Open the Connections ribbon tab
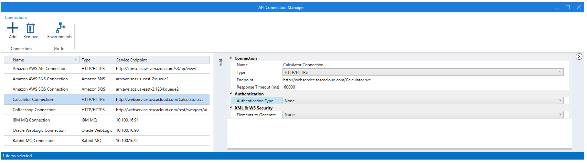Viewport: 587px width, 163px height. [16, 18]
